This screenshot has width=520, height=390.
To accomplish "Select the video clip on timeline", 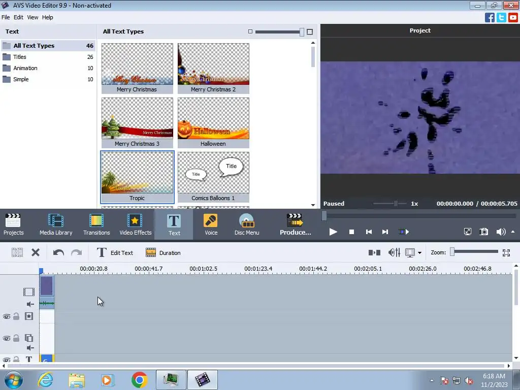I will [46, 286].
